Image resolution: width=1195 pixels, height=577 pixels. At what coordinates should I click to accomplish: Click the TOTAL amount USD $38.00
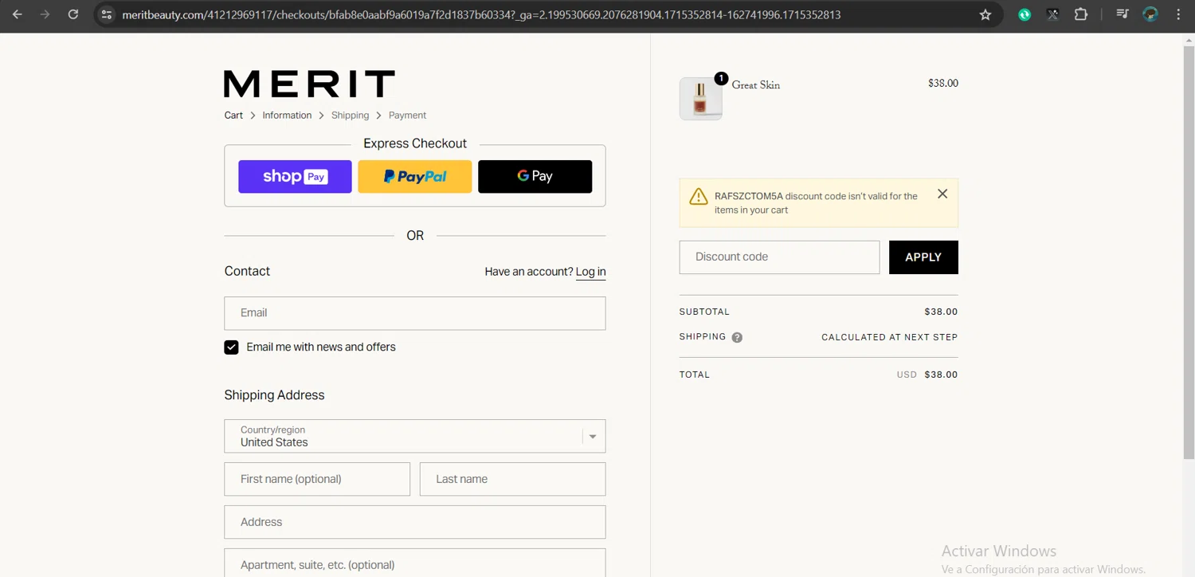tap(927, 375)
